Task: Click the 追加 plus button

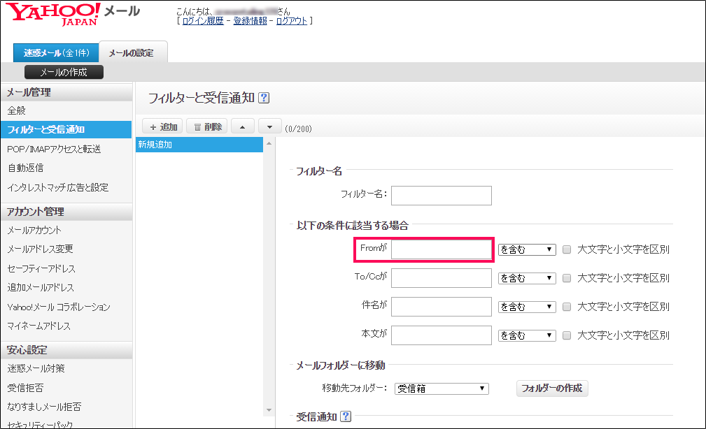Action: point(162,126)
